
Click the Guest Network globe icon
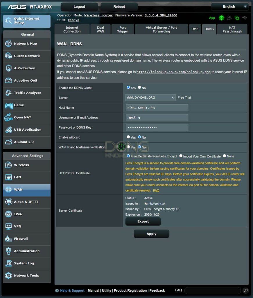point(8,56)
